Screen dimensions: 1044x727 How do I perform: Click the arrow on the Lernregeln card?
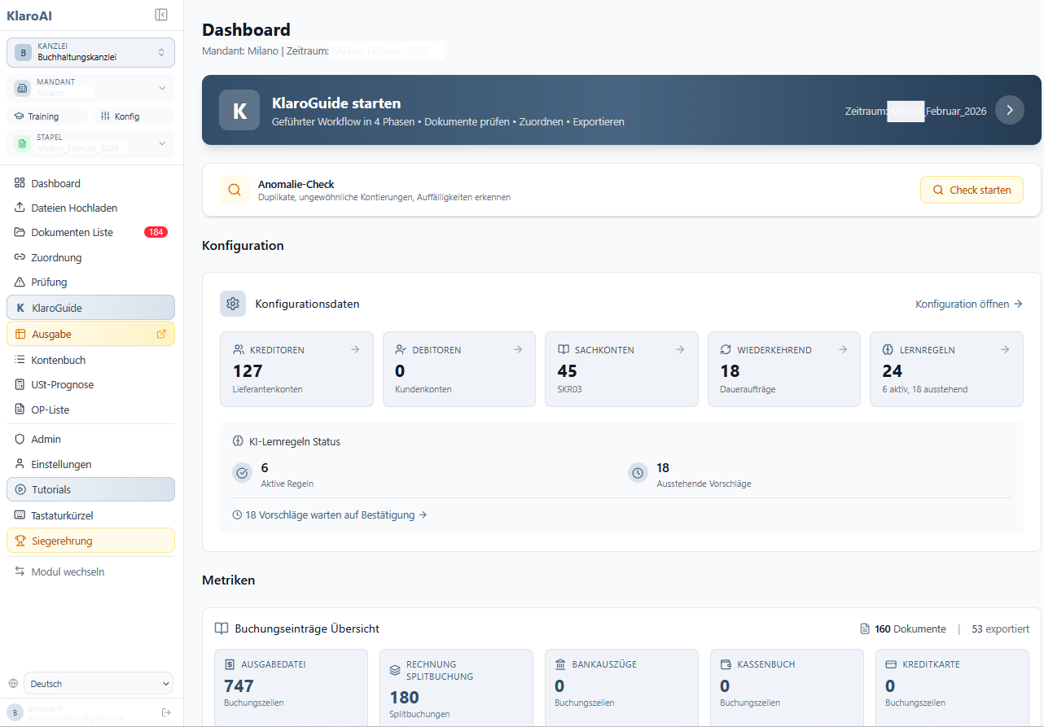pyautogui.click(x=1005, y=349)
